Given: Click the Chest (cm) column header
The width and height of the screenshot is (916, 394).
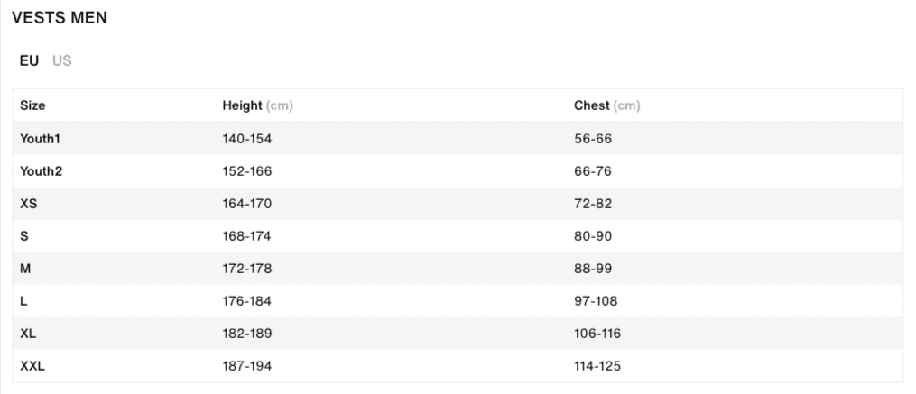Looking at the screenshot, I should click(x=607, y=105).
